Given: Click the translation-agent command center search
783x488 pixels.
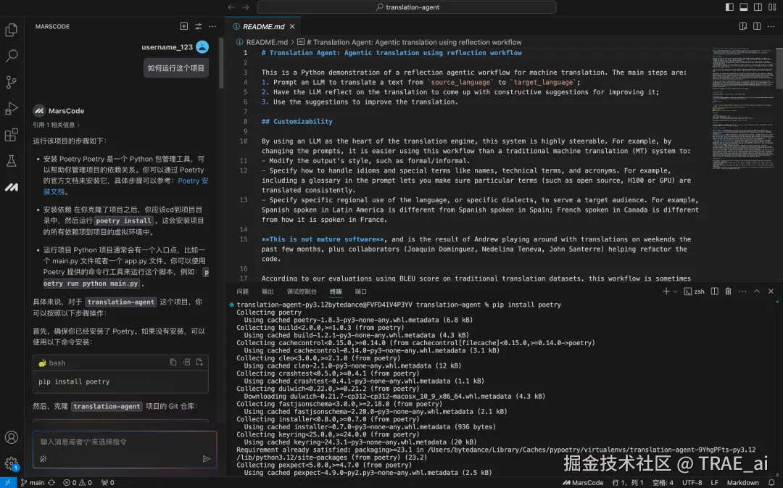Looking at the screenshot, I should [x=407, y=7].
